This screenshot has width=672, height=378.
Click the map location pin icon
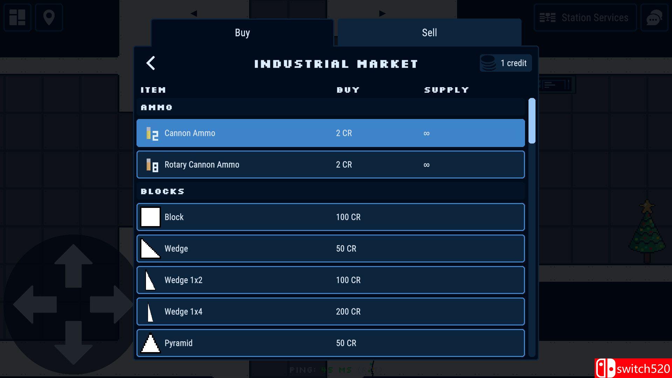pyautogui.click(x=49, y=17)
